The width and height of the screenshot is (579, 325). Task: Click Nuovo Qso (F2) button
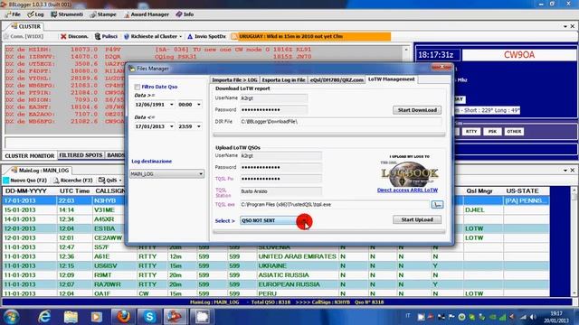tap(25, 181)
